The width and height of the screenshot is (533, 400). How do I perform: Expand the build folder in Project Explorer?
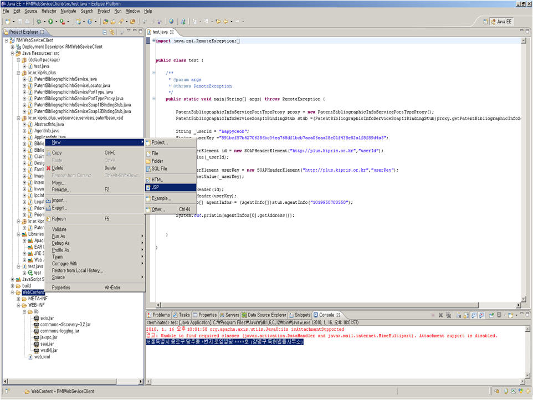pos(12,286)
